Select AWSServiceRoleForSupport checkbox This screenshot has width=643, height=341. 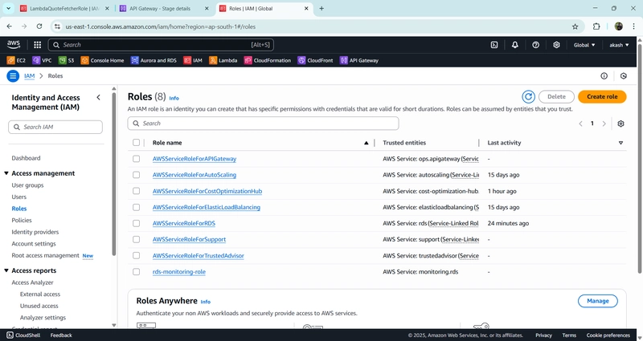(136, 239)
